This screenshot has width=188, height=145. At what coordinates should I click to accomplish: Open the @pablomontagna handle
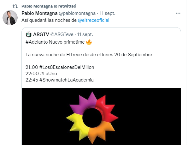77,13
